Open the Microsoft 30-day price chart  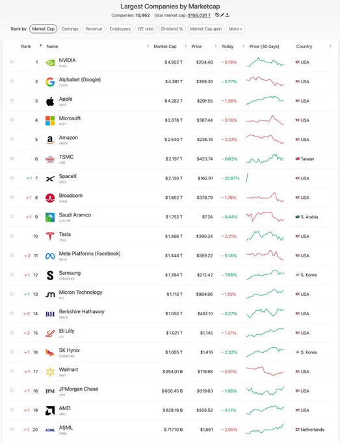[265, 120]
